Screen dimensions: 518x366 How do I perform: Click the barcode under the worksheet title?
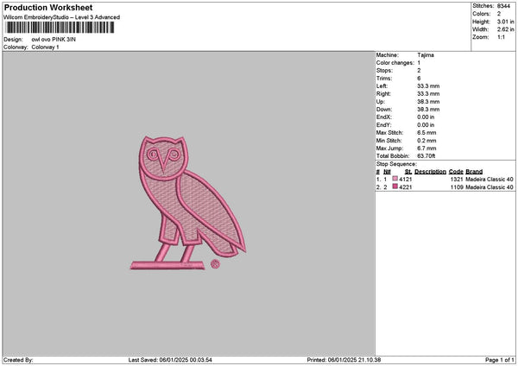click(x=60, y=28)
